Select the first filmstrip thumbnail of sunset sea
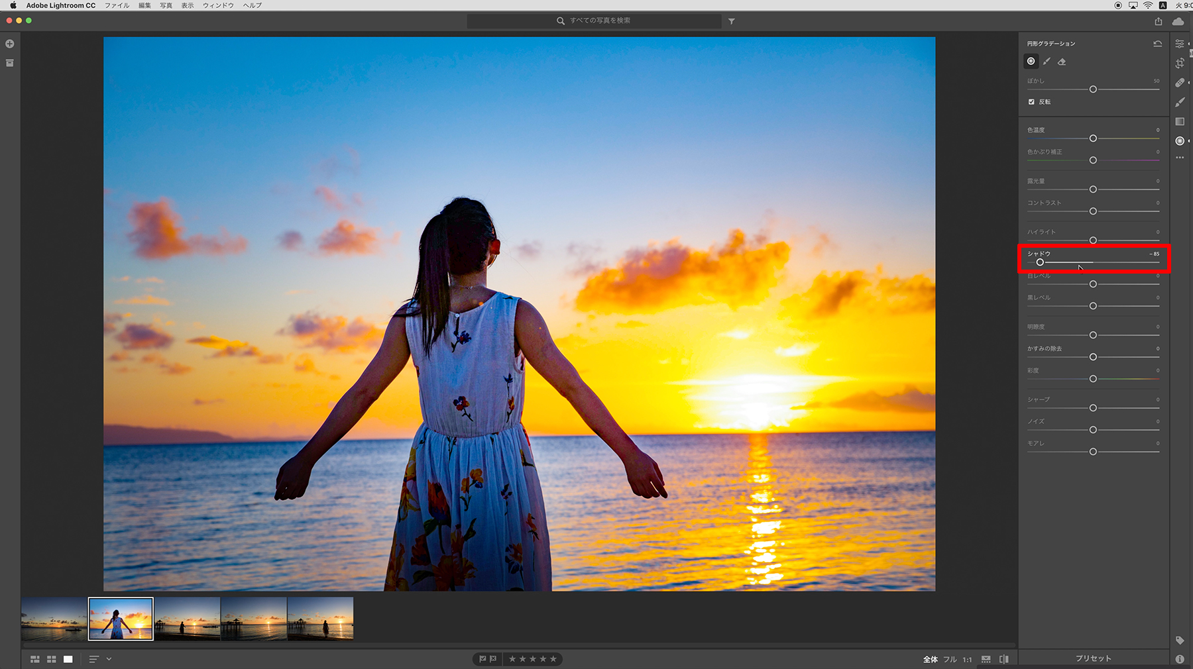 coord(54,619)
